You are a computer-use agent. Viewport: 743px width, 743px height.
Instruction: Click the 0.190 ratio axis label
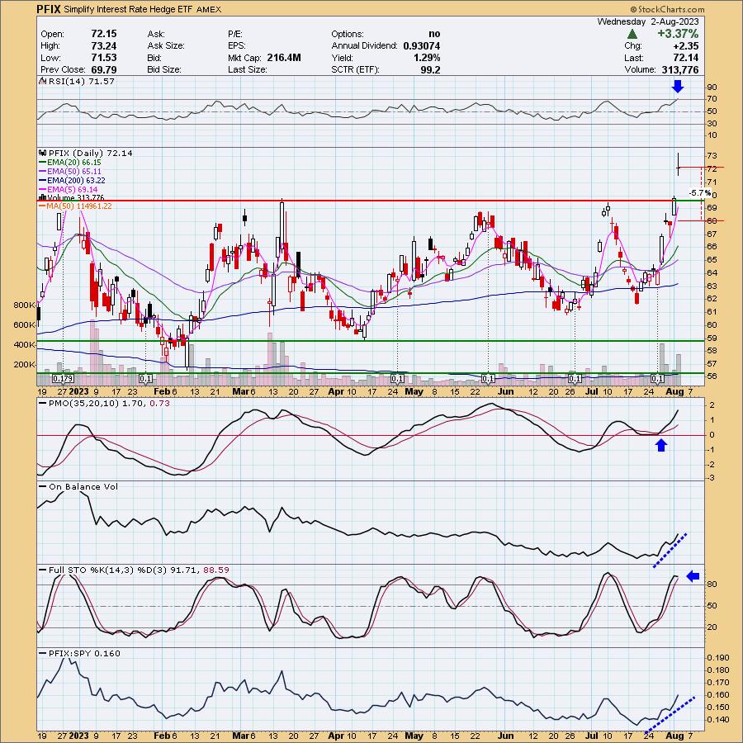point(718,658)
